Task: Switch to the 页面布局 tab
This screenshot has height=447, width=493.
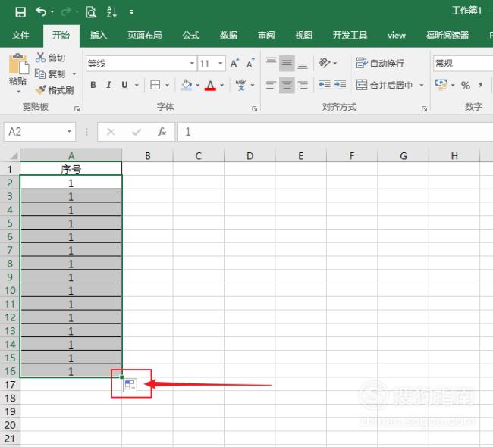Action: point(145,35)
